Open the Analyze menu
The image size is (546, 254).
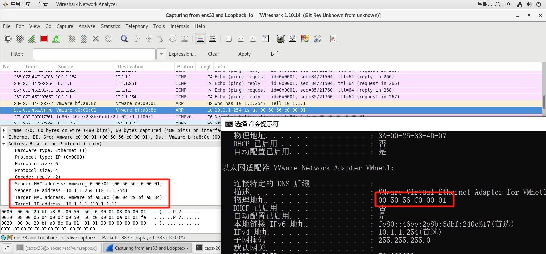[x=87, y=26]
